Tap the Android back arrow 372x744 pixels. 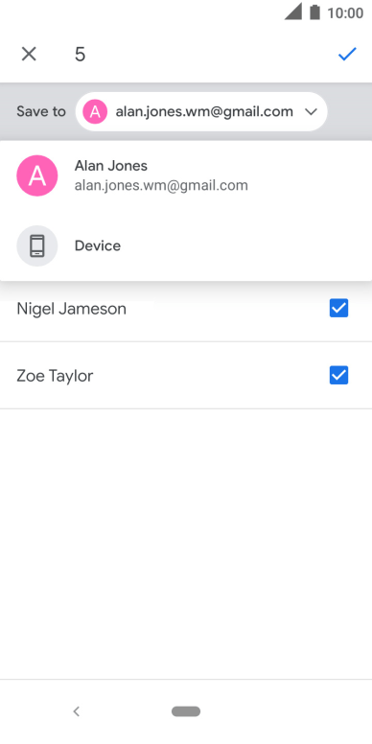coord(77,711)
